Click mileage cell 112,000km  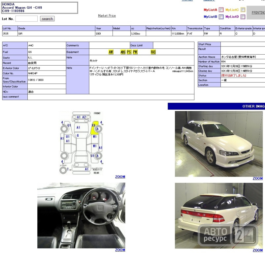(x=179, y=34)
